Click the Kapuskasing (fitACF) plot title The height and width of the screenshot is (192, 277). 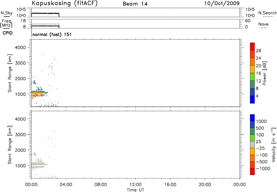[x=64, y=3]
